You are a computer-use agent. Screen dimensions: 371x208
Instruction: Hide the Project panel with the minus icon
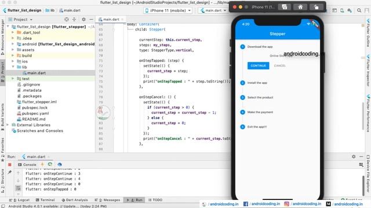(x=91, y=19)
